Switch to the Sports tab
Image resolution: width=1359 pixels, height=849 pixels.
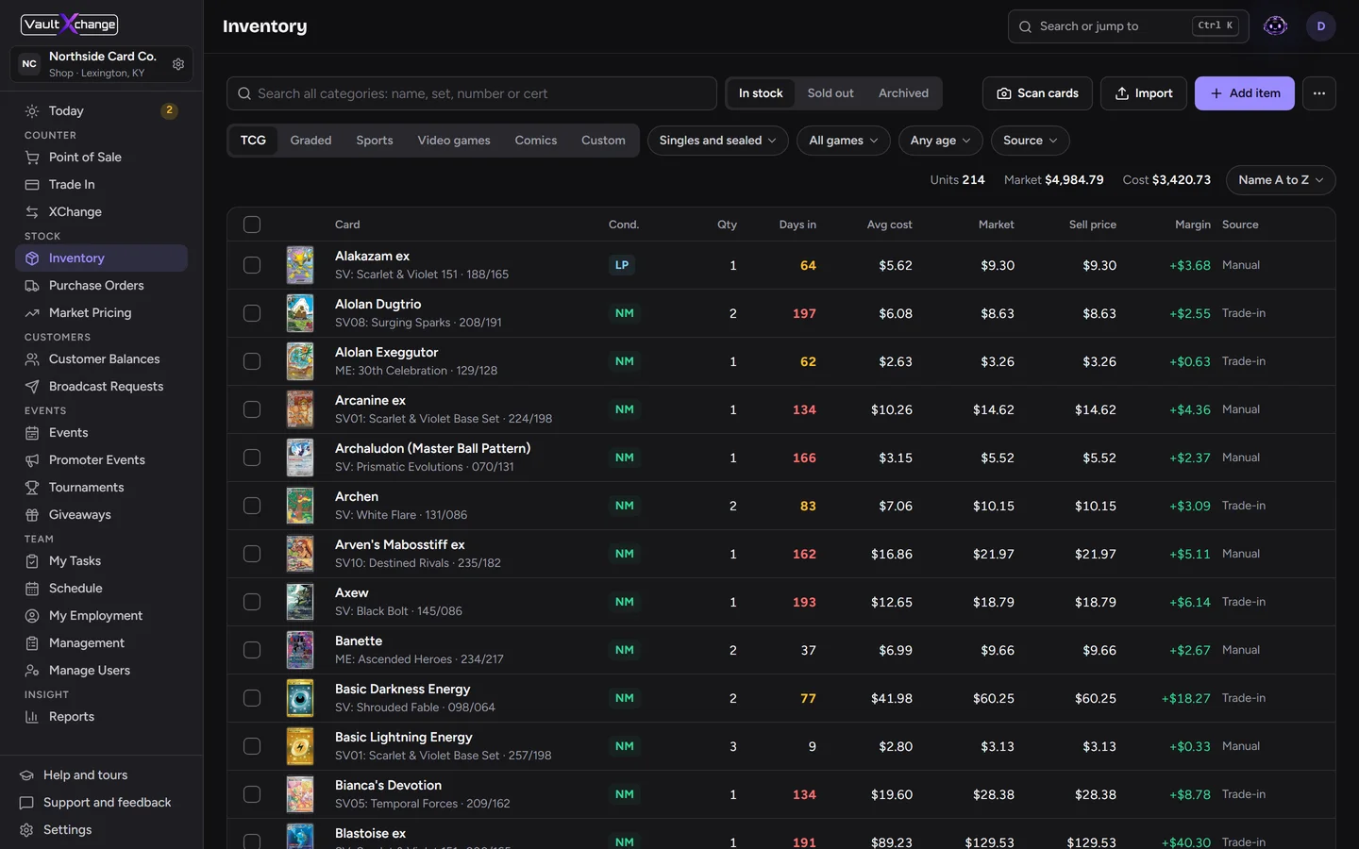375,141
